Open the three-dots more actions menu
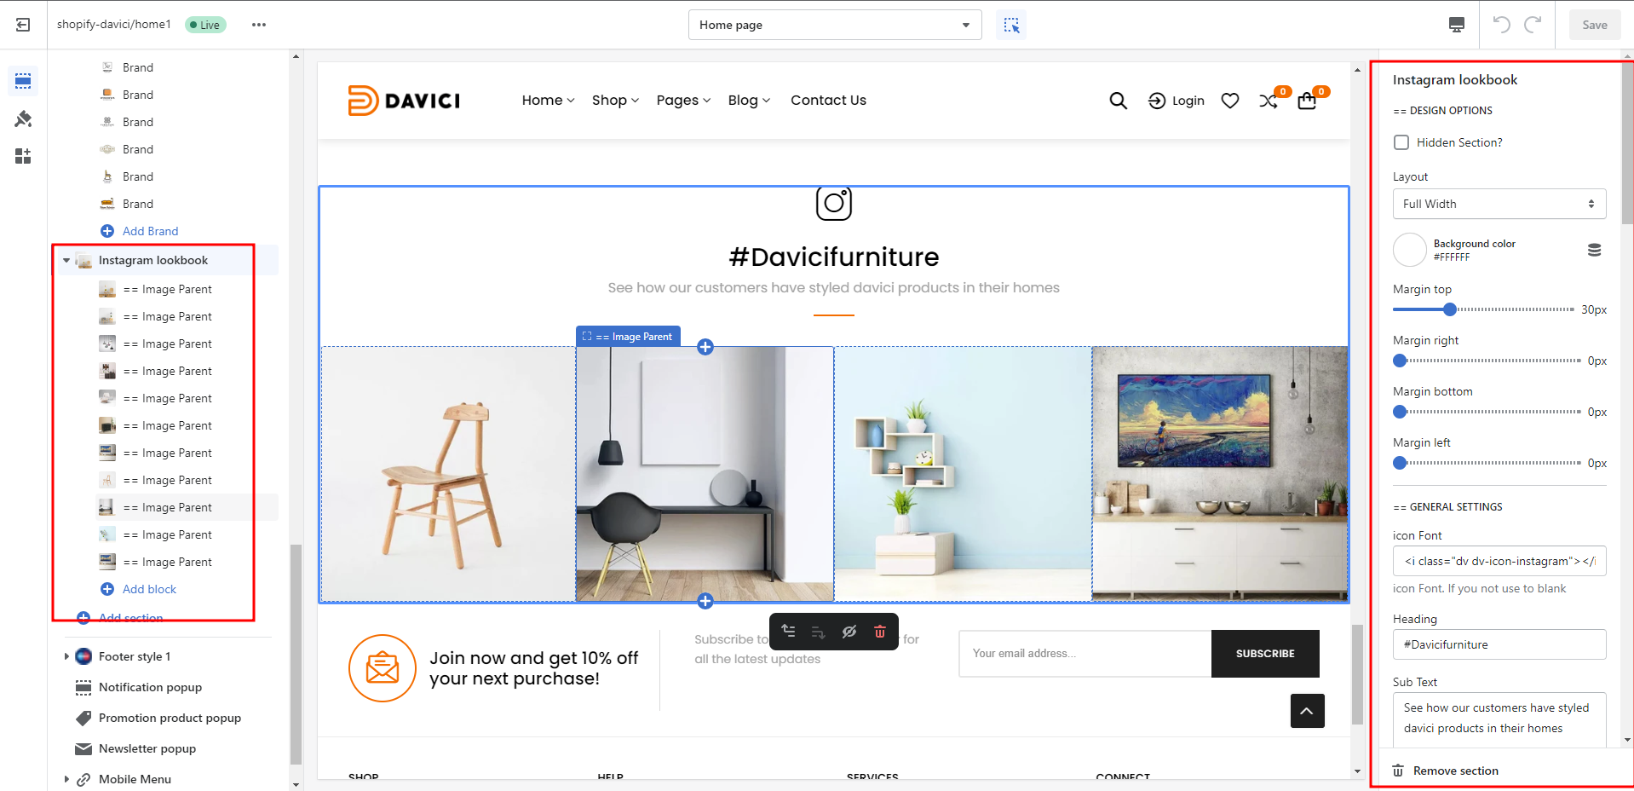This screenshot has width=1634, height=791. pyautogui.click(x=259, y=25)
